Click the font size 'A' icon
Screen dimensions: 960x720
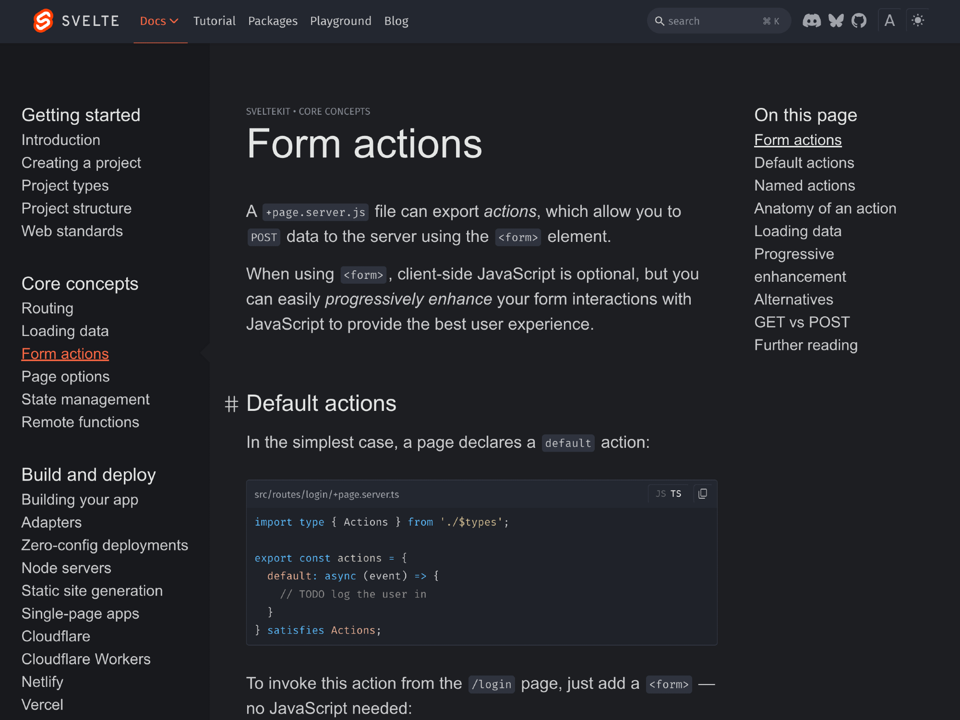[x=889, y=21]
